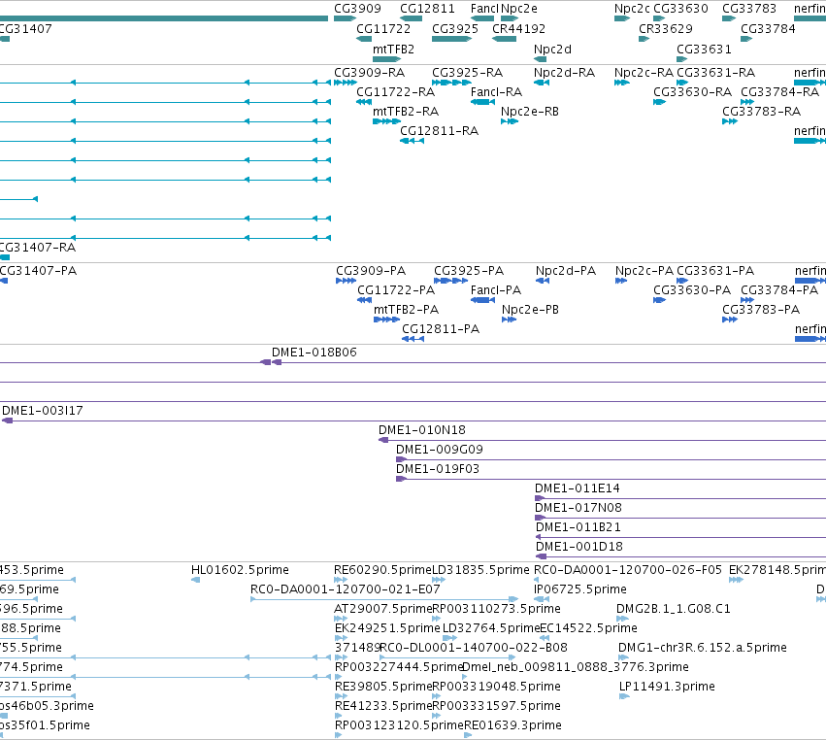Click EST Dmel_neb_009811_0888_3776.3prime

tap(575, 668)
